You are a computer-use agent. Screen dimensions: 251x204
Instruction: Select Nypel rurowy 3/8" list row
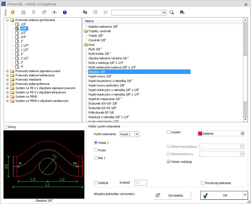click(100, 76)
